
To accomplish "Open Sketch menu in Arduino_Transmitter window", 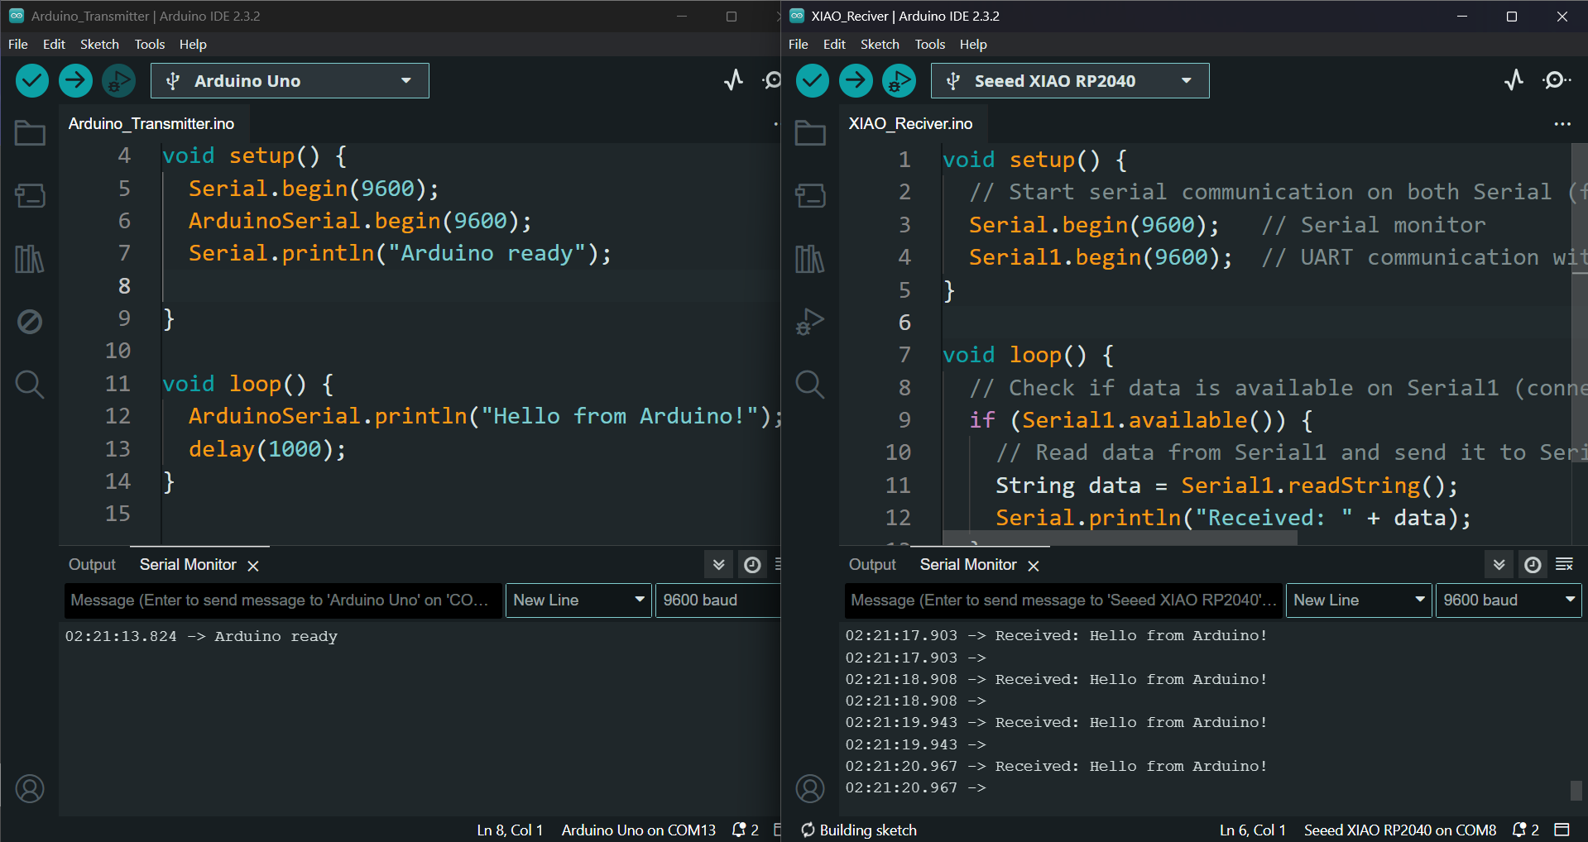I will click(x=99, y=45).
